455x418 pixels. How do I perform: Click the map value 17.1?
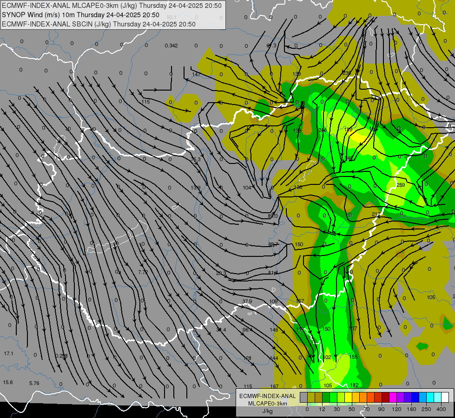[x=9, y=353]
